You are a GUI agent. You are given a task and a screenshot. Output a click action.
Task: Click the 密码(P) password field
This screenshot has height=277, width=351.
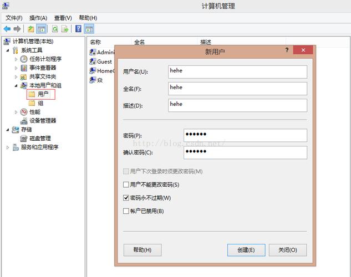(245, 135)
